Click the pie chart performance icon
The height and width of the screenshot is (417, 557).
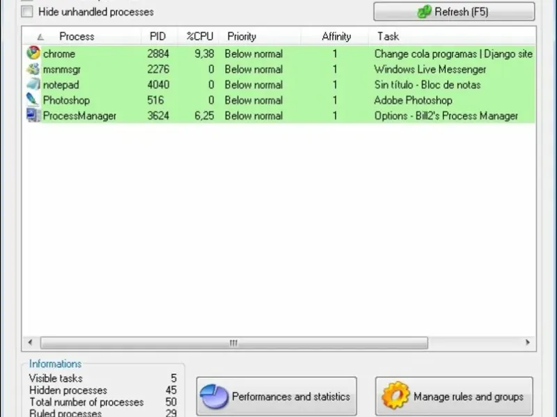click(x=214, y=396)
